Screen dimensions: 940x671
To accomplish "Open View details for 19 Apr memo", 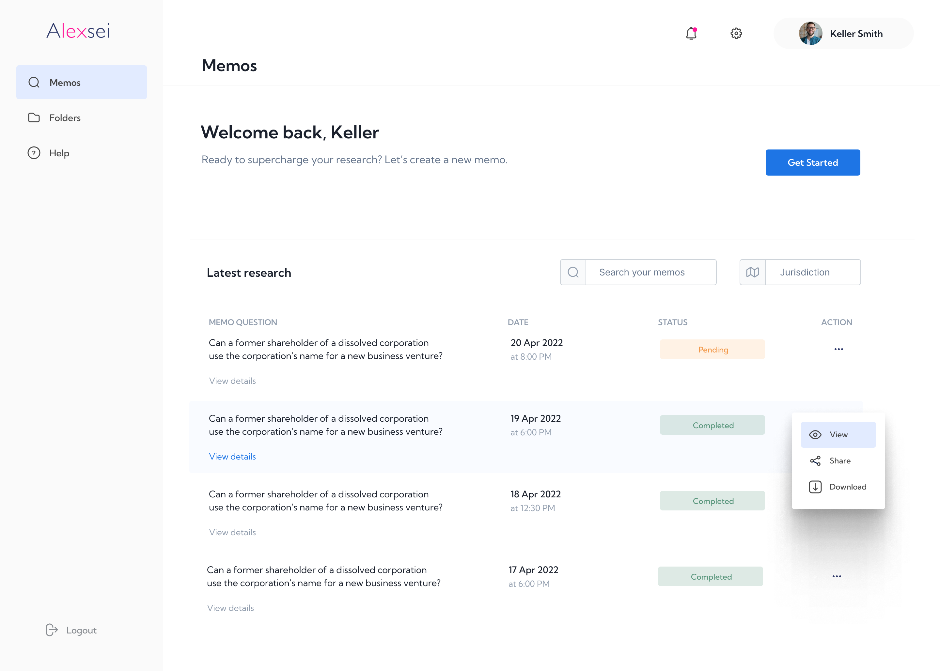I will (x=232, y=457).
